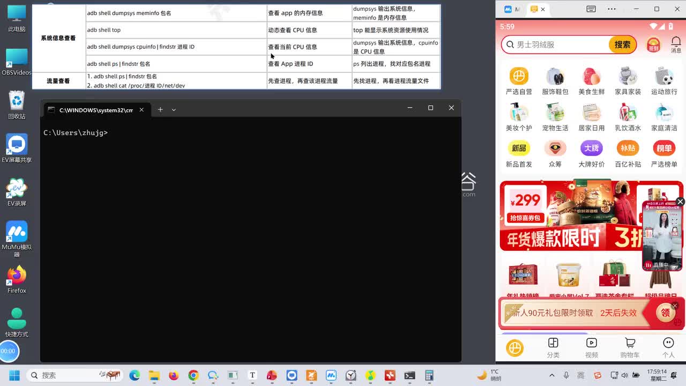Screen dimensions: 686x386
Task: Claim the 新人90元礼包 with 领 button
Action: click(665, 313)
